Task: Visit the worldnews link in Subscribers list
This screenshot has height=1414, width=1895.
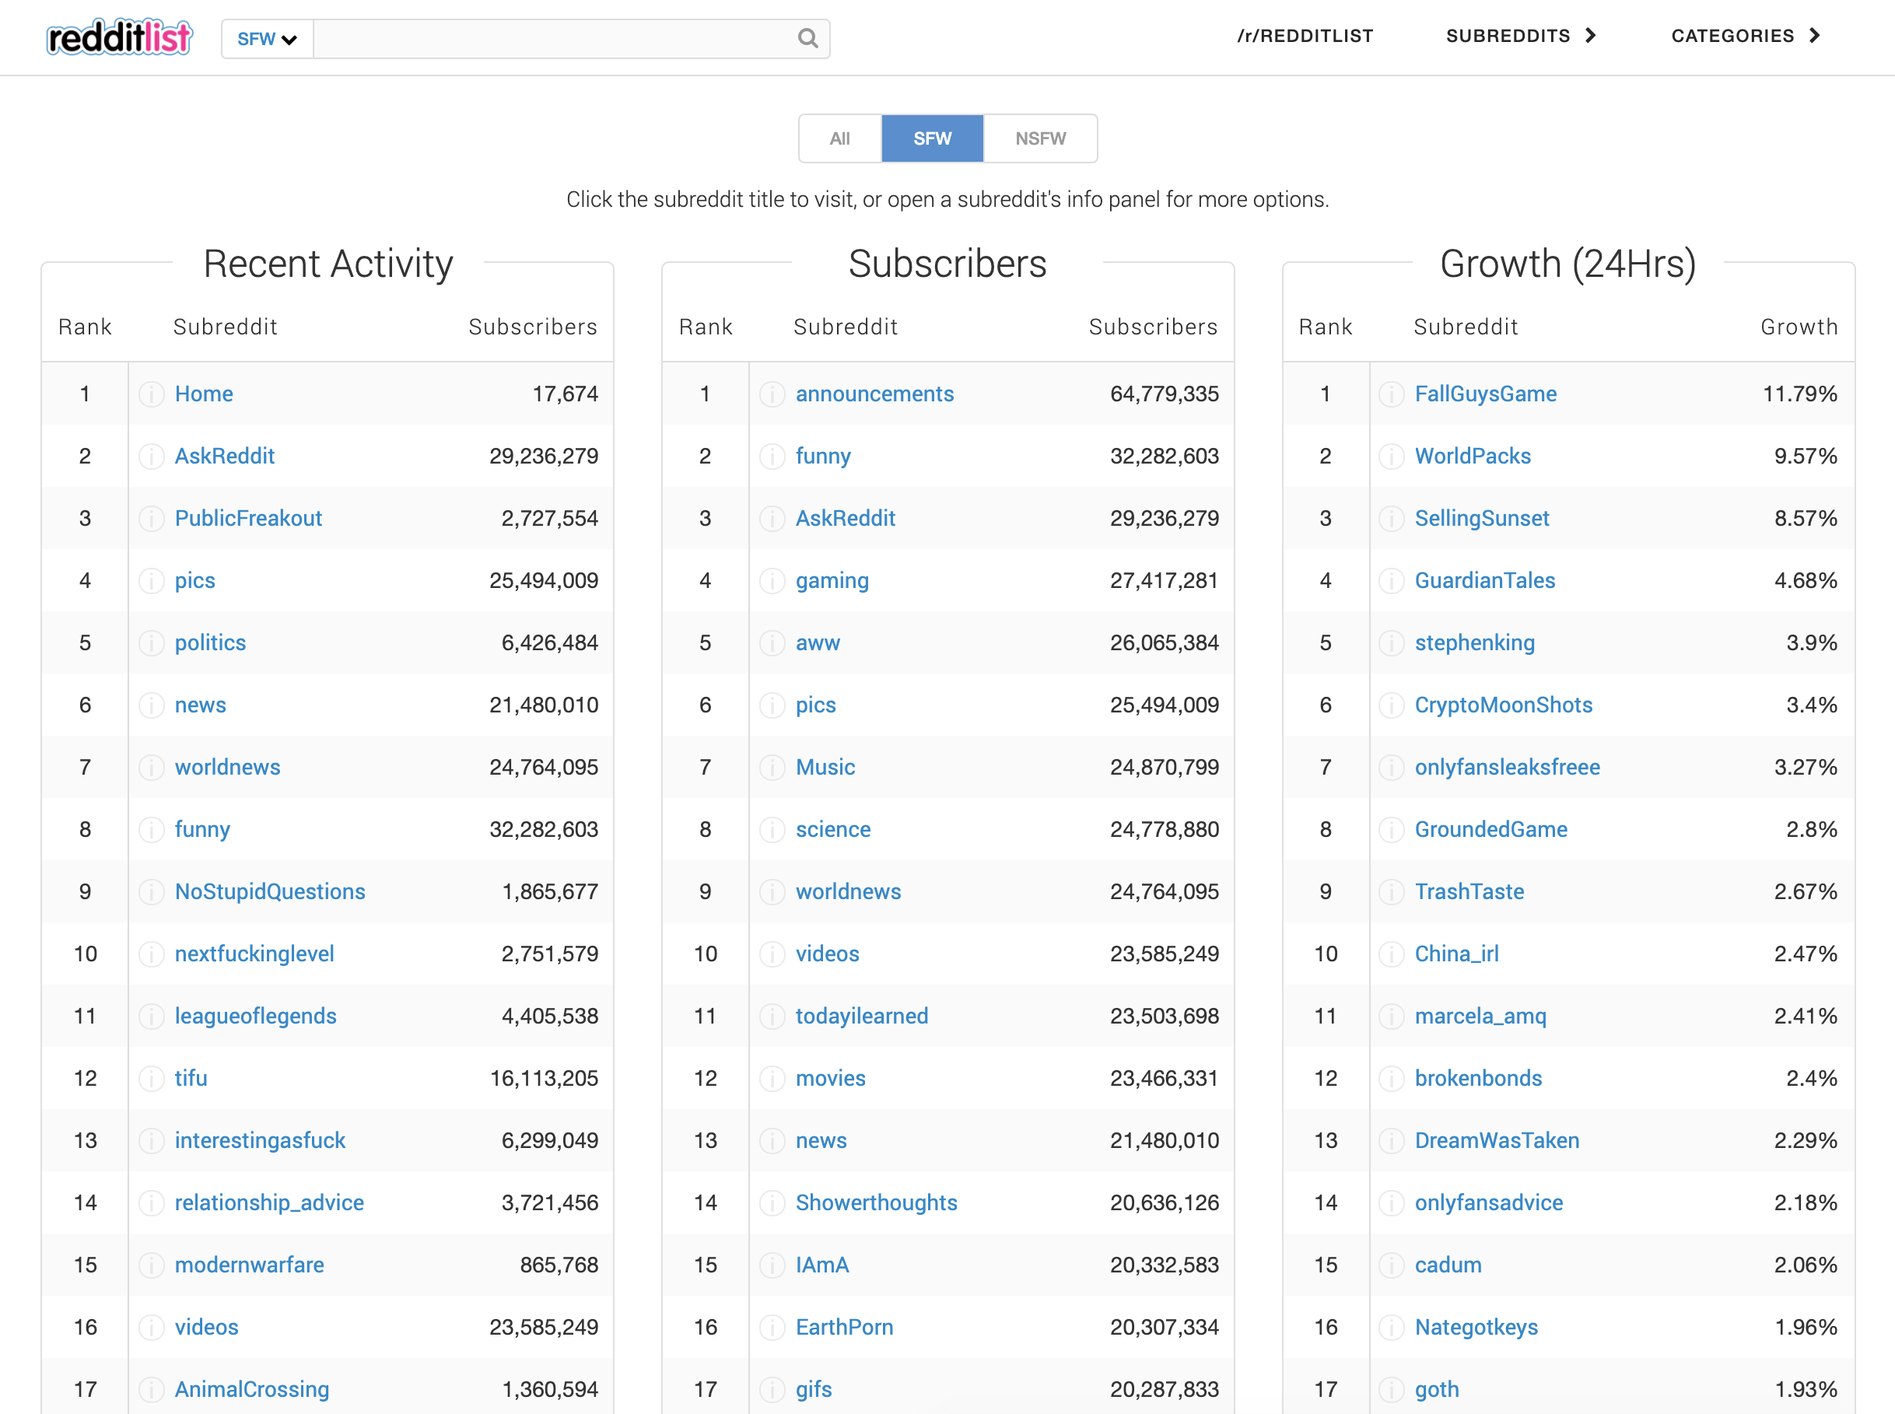Action: click(847, 892)
